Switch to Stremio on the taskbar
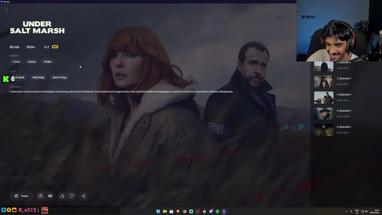Image resolution: width=382 pixels, height=215 pixels. [x=224, y=211]
